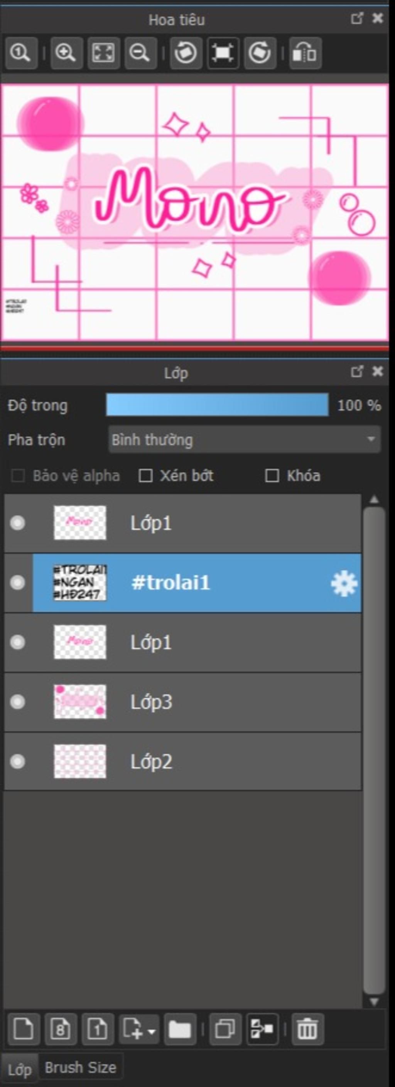Delete the selected layer with trash icon

(x=307, y=1029)
